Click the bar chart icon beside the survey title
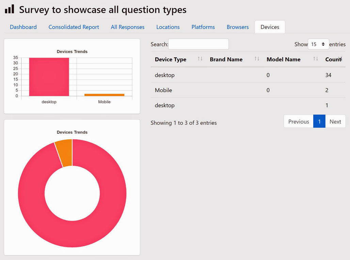Screen dimensions: 350x260 (9, 9)
